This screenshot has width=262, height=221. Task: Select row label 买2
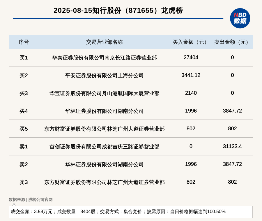24,76
